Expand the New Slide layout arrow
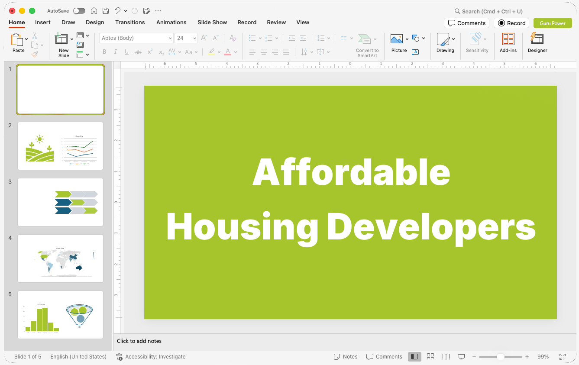The height and width of the screenshot is (365, 579). tap(72, 39)
